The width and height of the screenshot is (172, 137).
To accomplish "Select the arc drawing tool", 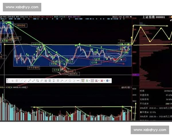I will [74, 81].
